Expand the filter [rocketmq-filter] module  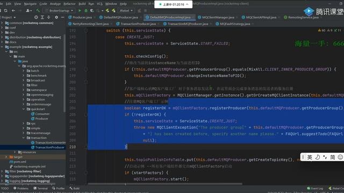2,172
